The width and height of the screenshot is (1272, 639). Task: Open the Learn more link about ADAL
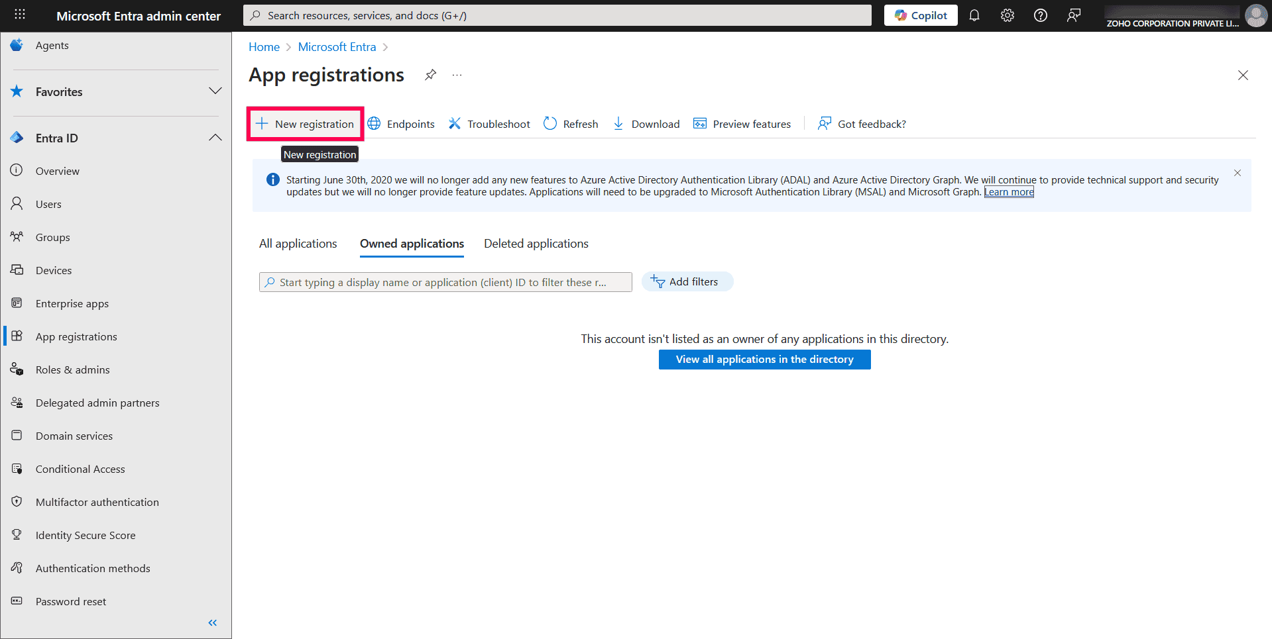(1008, 192)
